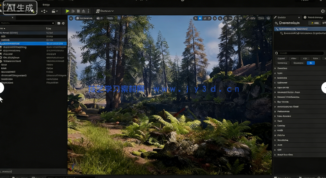Click the Outliner settings gear icon

(63, 23)
